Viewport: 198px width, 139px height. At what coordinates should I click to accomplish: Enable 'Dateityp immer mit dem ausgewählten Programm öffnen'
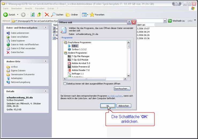65,84
